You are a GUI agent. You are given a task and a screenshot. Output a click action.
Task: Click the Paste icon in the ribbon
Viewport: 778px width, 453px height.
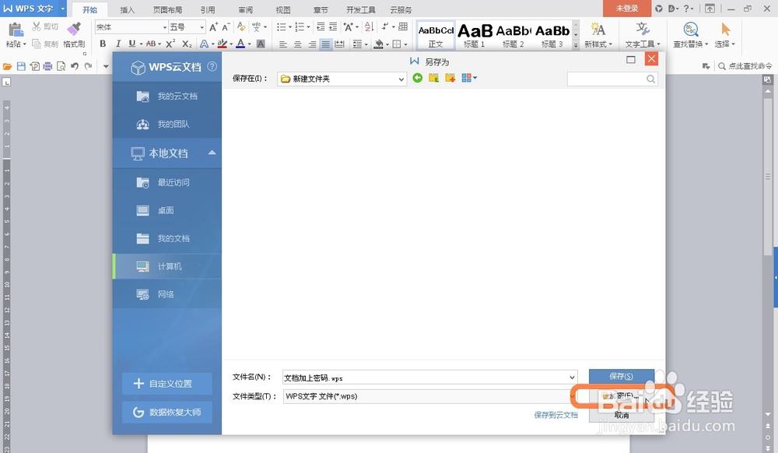[16, 30]
